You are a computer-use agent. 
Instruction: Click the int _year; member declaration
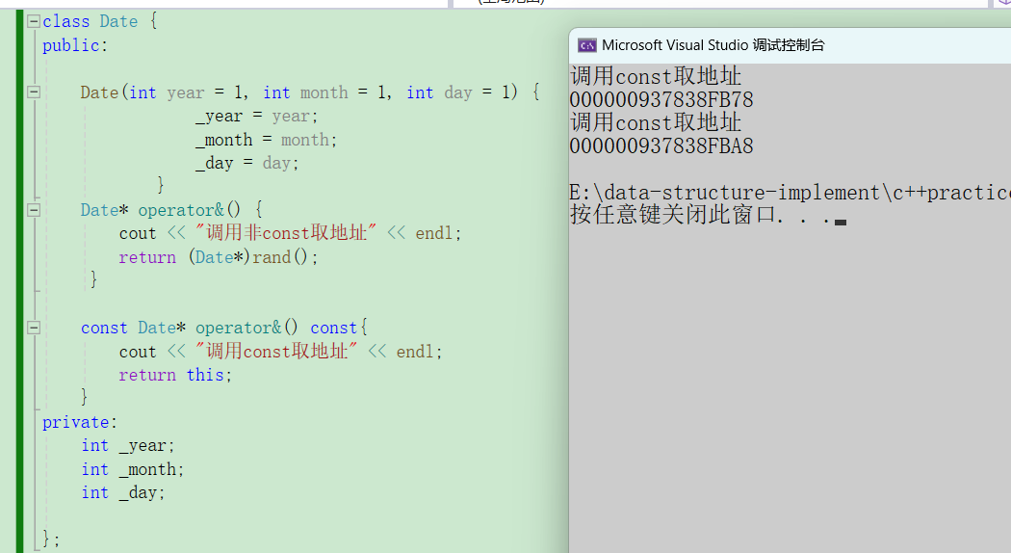click(128, 446)
